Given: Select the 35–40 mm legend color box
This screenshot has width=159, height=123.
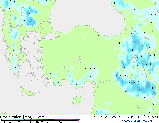Looking at the screenshot, I should [62, 120].
